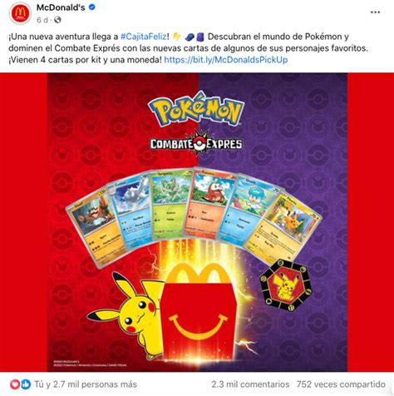View the 752 veces compartido shares
Screen dimensions: 394x396
click(341, 384)
